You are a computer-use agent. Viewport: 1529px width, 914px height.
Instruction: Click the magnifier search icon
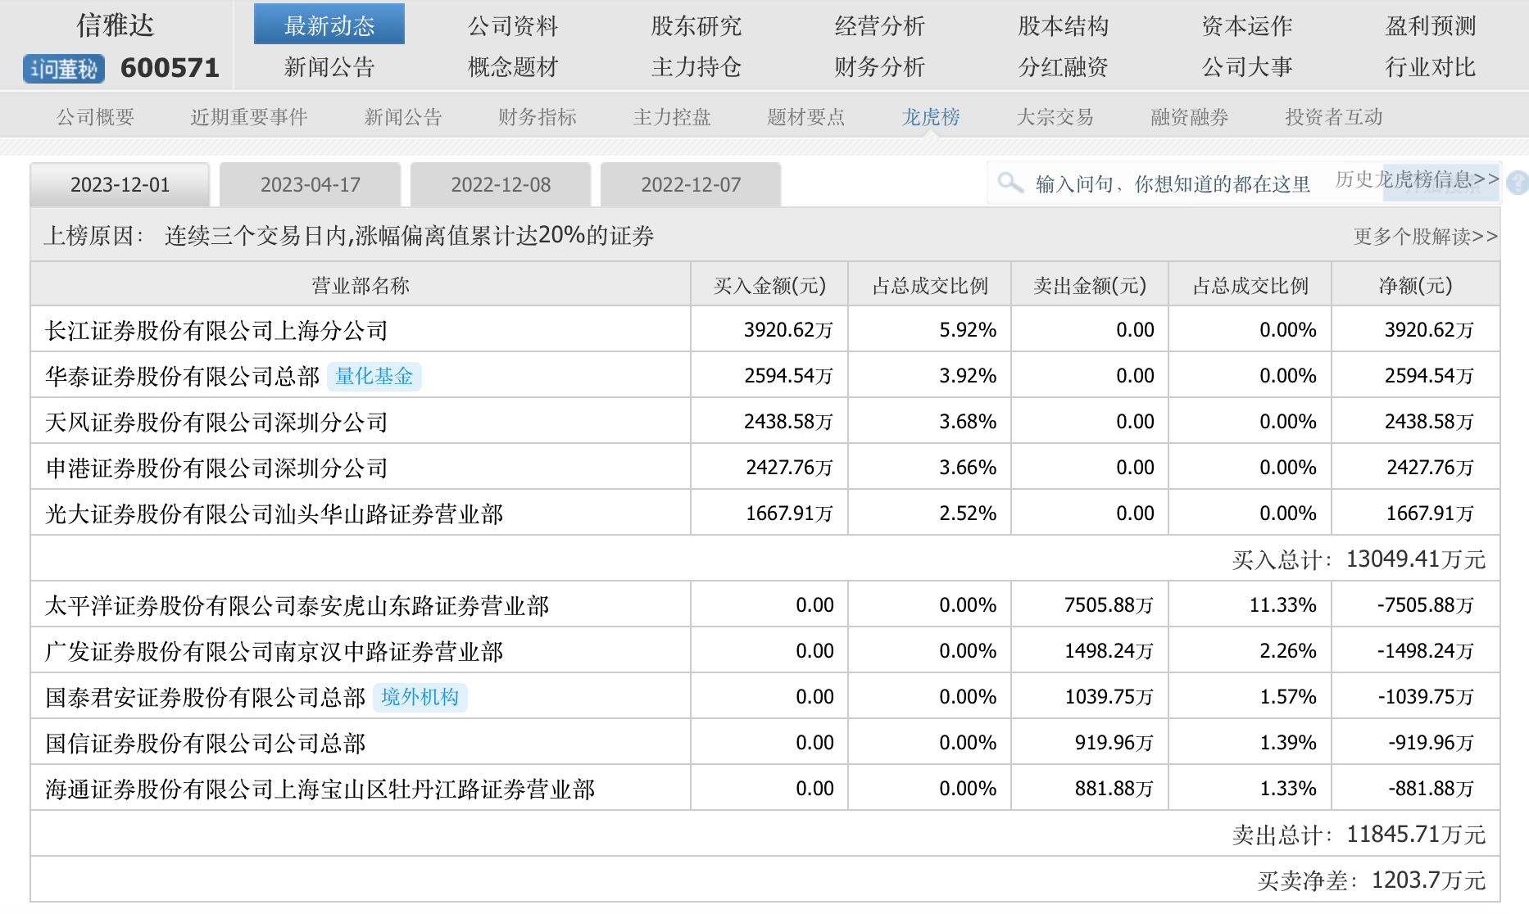pos(1010,183)
